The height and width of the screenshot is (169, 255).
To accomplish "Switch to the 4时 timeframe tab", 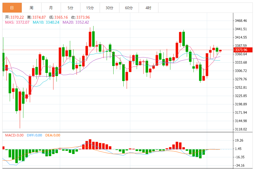I will click(x=148, y=8).
